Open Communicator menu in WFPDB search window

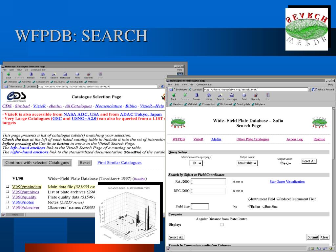tap(204, 85)
